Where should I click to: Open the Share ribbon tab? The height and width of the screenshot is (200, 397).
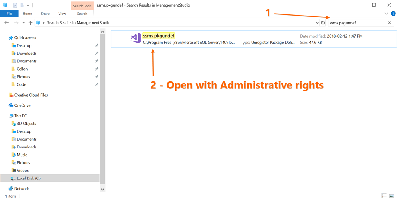point(45,14)
